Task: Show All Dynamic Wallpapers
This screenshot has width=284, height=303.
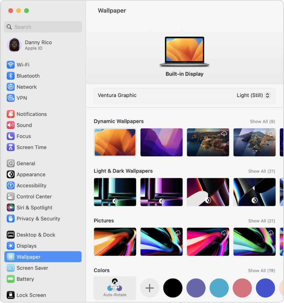Action: [262, 121]
